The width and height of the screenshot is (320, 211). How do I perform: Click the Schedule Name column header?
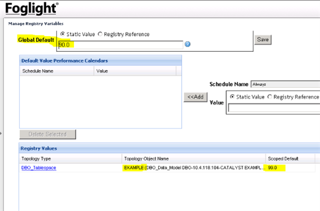[x=57, y=71]
